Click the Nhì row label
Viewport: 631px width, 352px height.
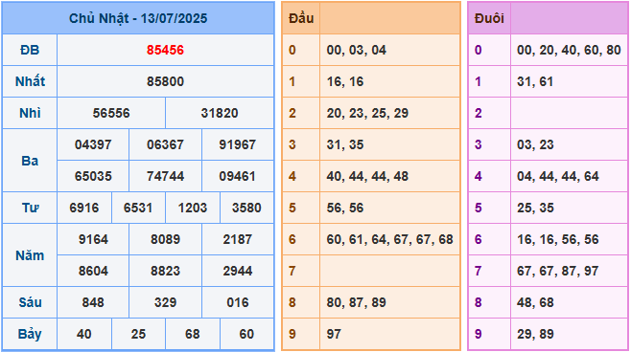point(30,113)
